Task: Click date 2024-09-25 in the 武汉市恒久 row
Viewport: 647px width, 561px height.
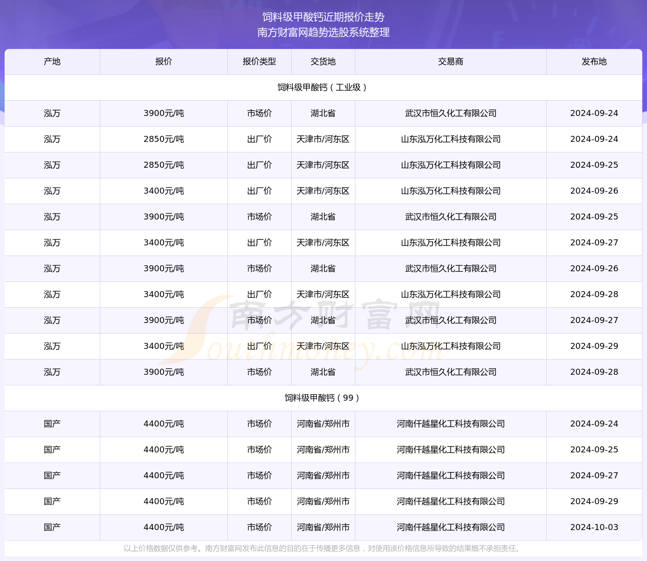Action: point(594,217)
